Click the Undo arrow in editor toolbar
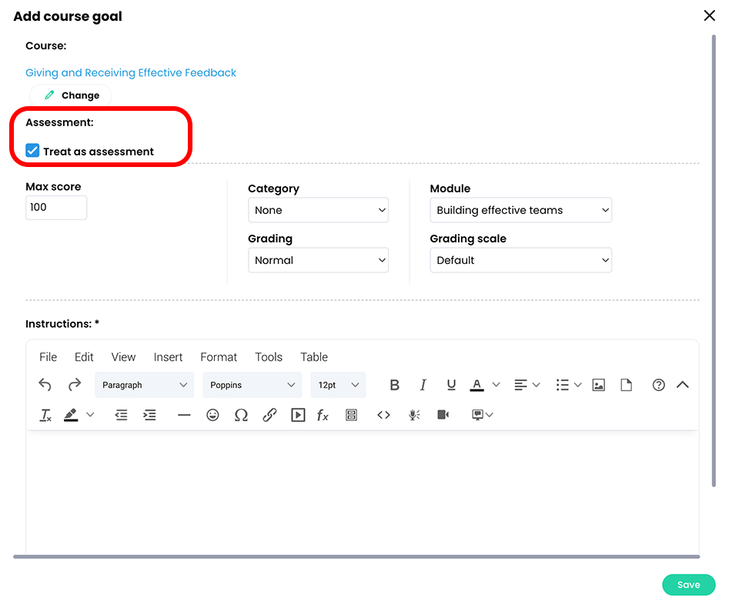This screenshot has width=729, height=608. (45, 385)
